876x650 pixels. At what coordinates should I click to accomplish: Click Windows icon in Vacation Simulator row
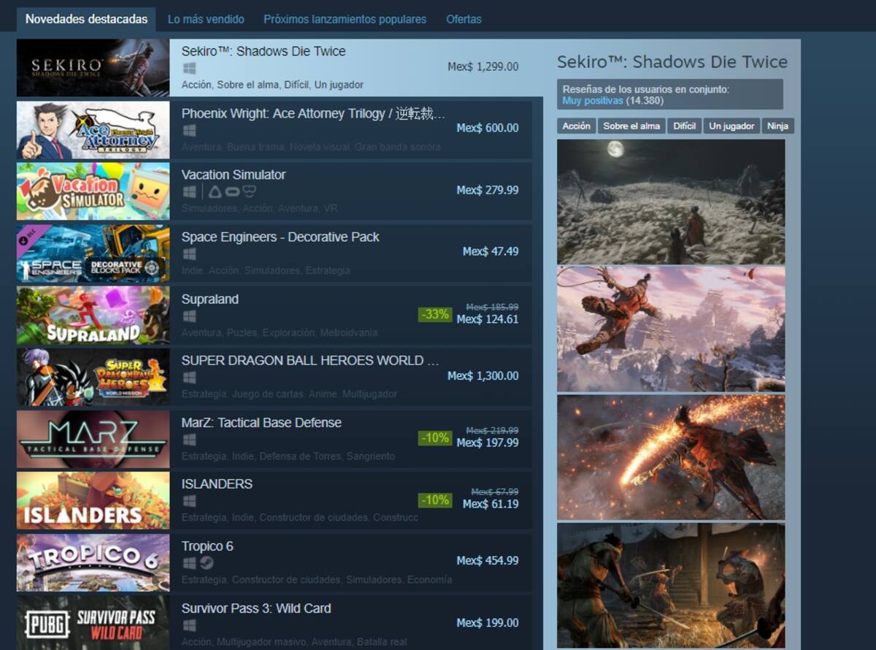(x=189, y=191)
